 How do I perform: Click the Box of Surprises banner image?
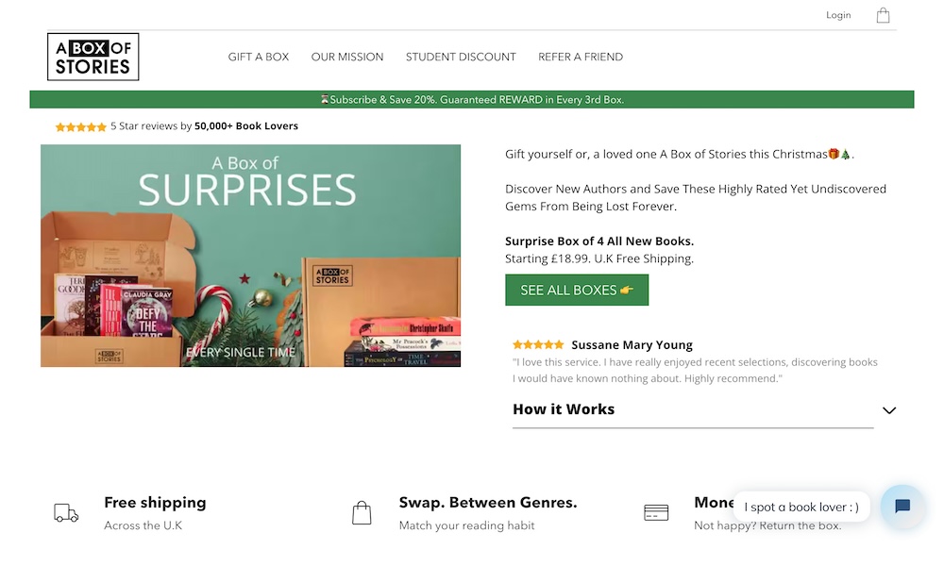[x=250, y=256]
